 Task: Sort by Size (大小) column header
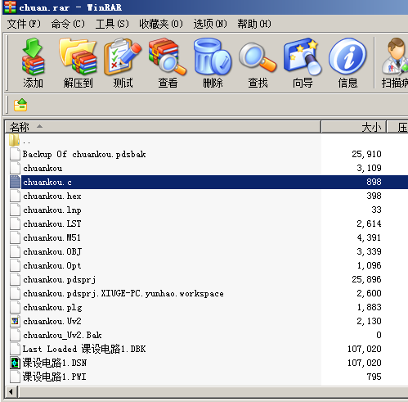pos(354,127)
